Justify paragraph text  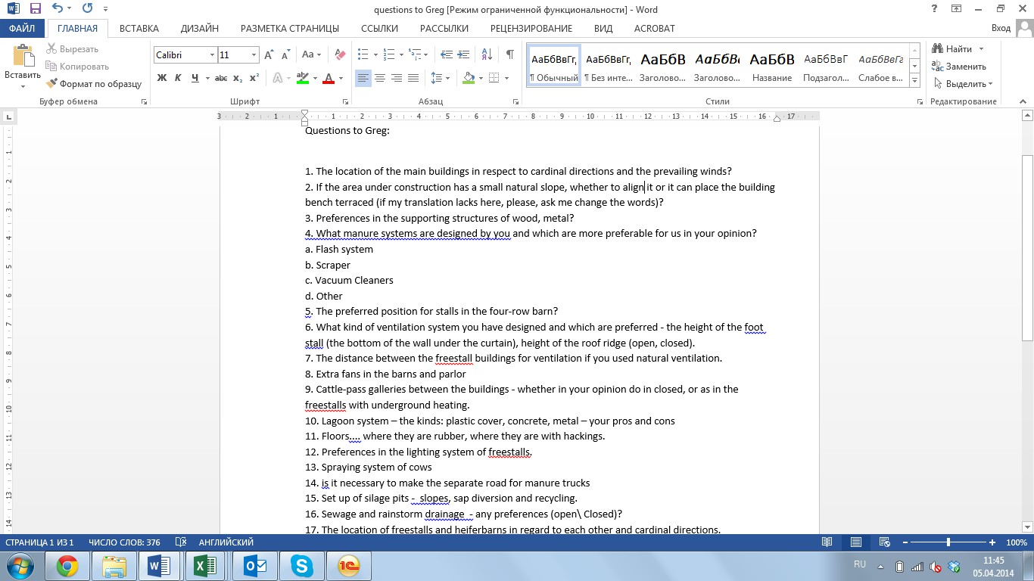pyautogui.click(x=413, y=78)
